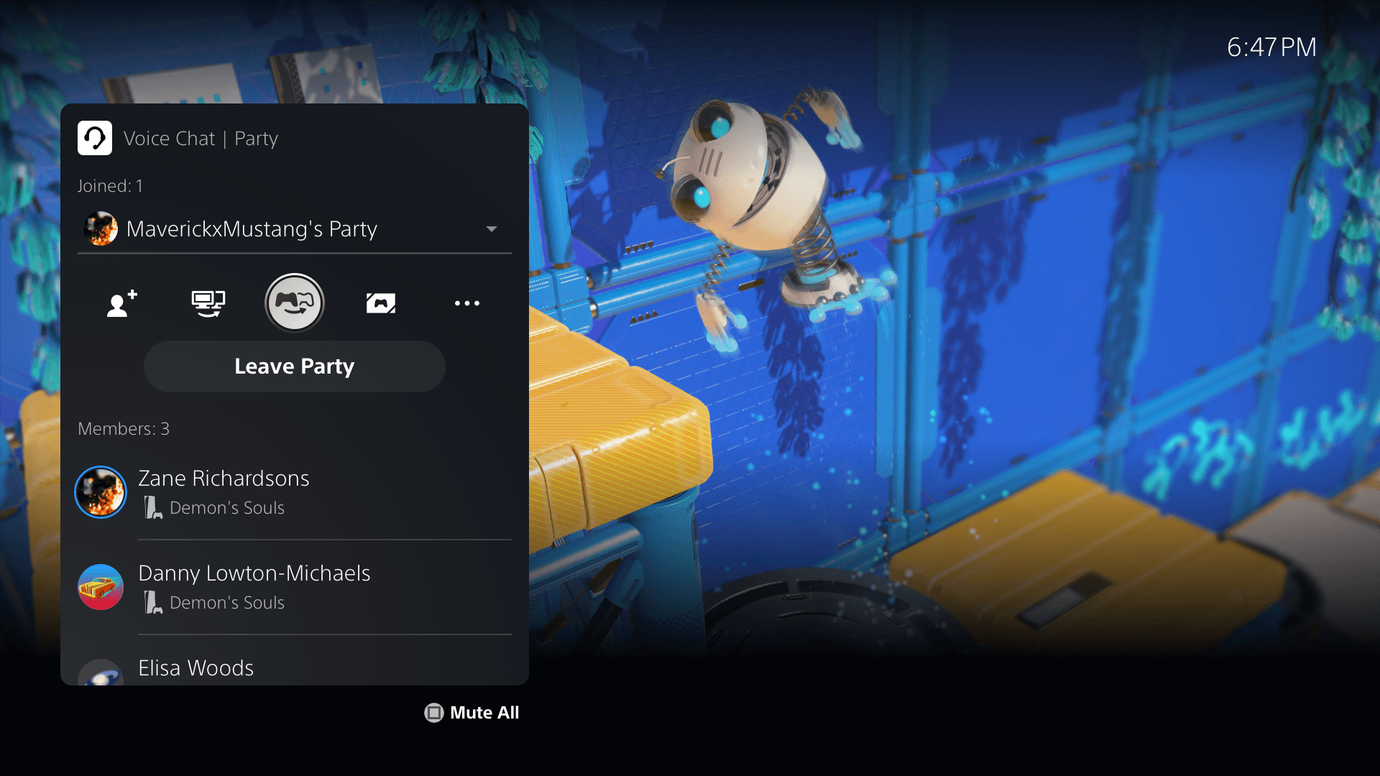Click Danny Lowton-Michaels avatar thumbnail
The height and width of the screenshot is (776, 1380).
[101, 585]
